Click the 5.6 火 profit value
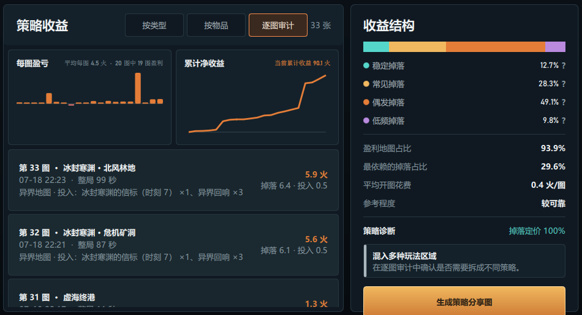Screen dimensions: 582x315 tap(316, 239)
